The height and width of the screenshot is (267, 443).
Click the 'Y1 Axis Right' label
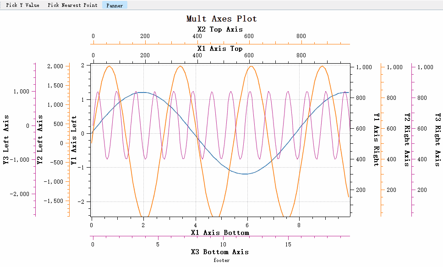376,140
